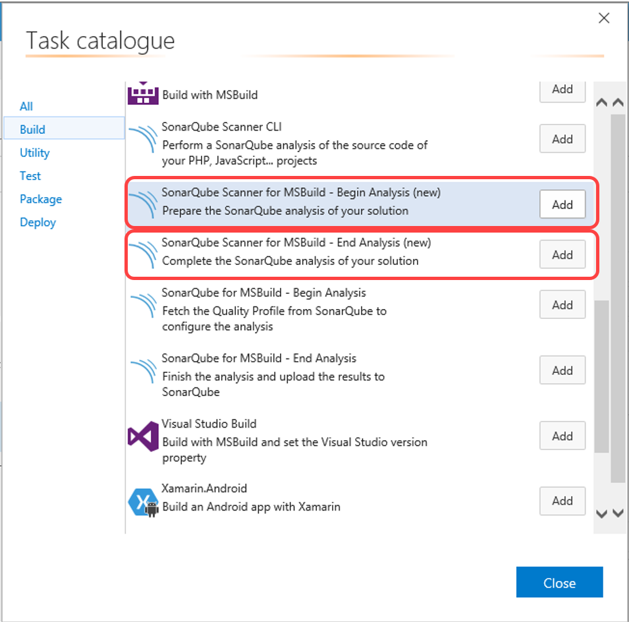629x622 pixels.
Task: Add SonarQube for MSBuild - End Analysis task
Action: tap(562, 370)
